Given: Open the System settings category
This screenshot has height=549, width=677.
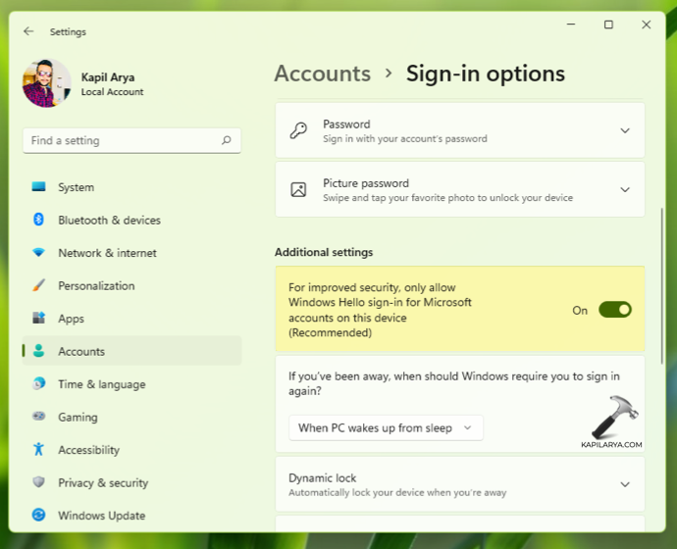Looking at the screenshot, I should pos(131,187).
